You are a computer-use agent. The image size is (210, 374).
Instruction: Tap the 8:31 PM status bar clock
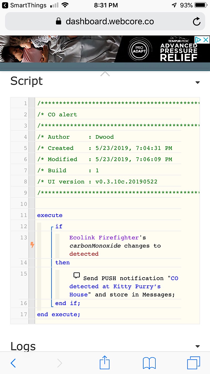coord(106,5)
